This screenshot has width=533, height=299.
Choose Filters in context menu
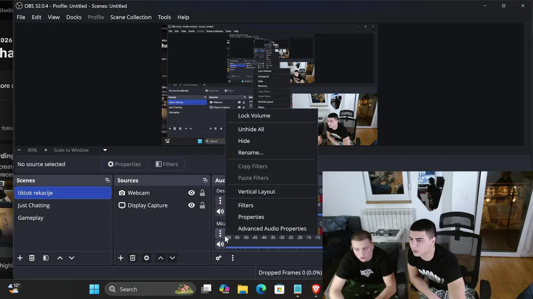click(x=271, y=205)
